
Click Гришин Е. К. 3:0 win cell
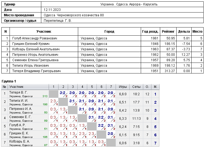[x=111, y=135]
